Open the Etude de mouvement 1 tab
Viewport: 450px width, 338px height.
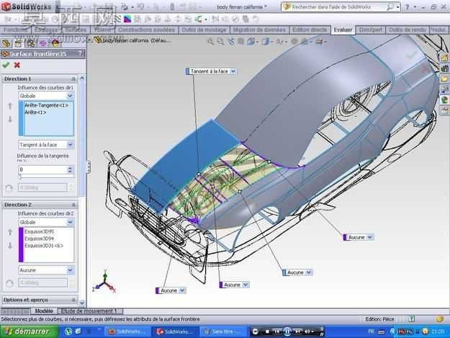[89, 311]
